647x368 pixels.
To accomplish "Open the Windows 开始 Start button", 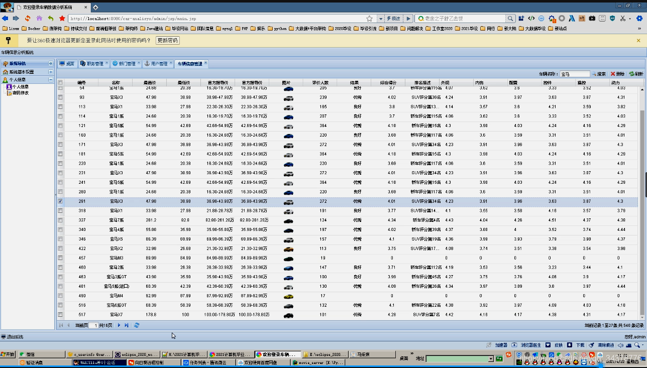I will 8,354.
